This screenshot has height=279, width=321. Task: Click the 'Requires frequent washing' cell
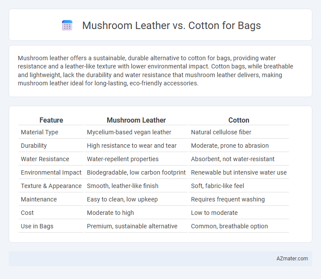pos(228,199)
